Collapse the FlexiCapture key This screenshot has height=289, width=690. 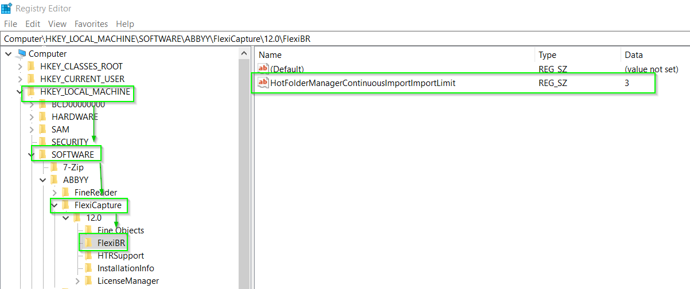[x=54, y=205]
